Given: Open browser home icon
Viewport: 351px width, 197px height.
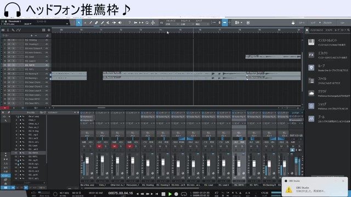Looking at the screenshot, I should click(x=307, y=30).
